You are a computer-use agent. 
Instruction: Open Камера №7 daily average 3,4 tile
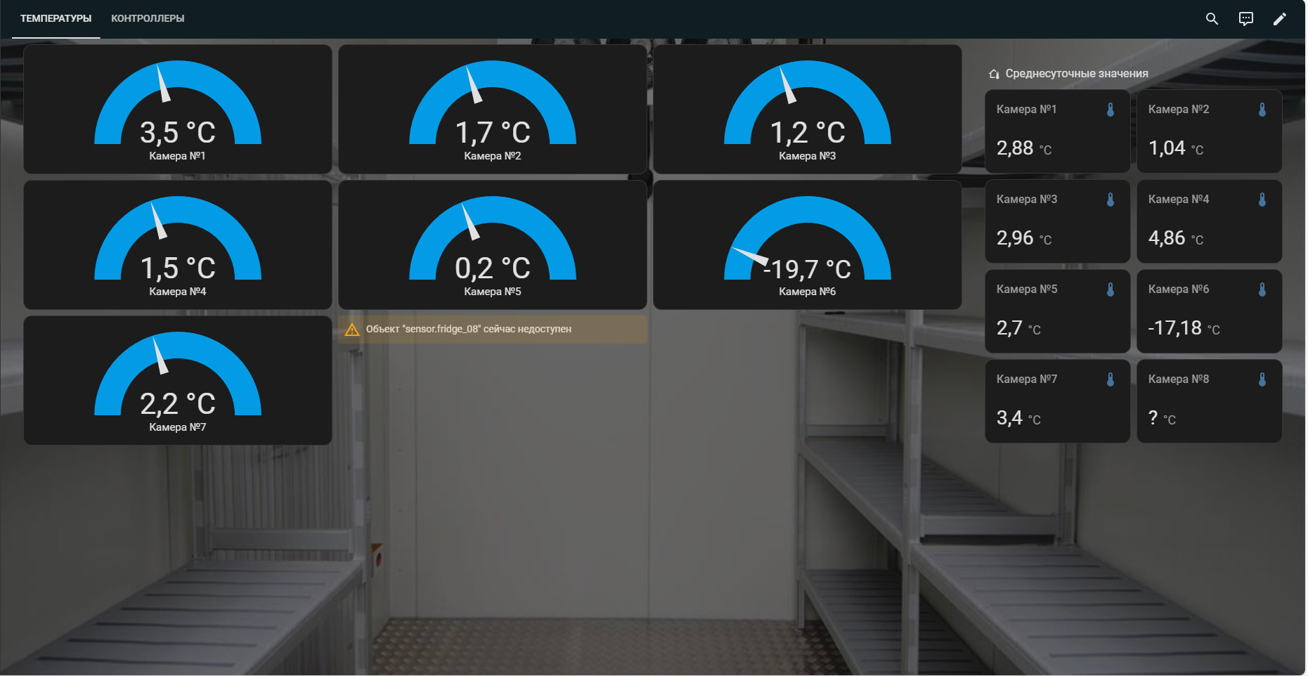[x=1057, y=402]
